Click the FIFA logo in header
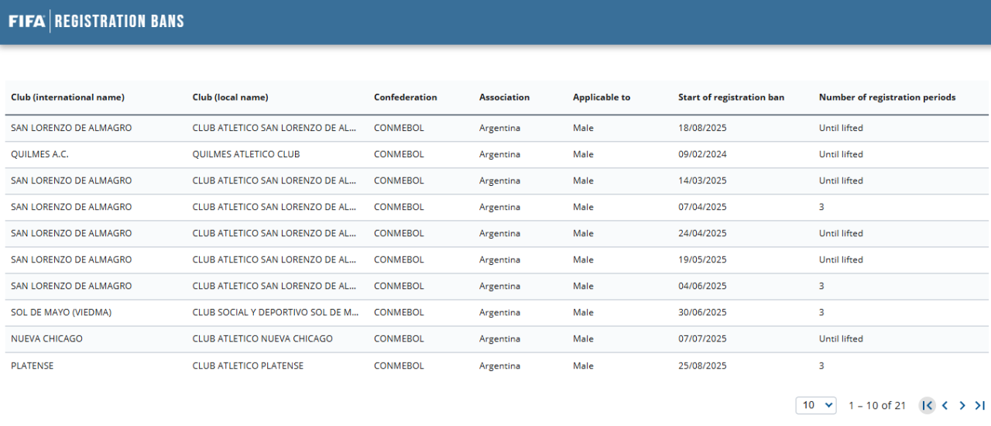991x426 pixels. tap(26, 21)
